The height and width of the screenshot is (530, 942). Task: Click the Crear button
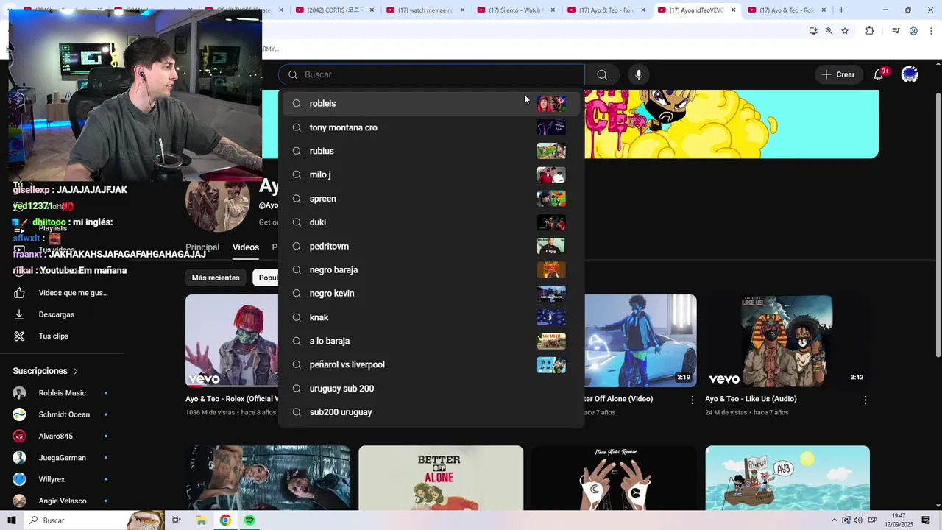838,74
